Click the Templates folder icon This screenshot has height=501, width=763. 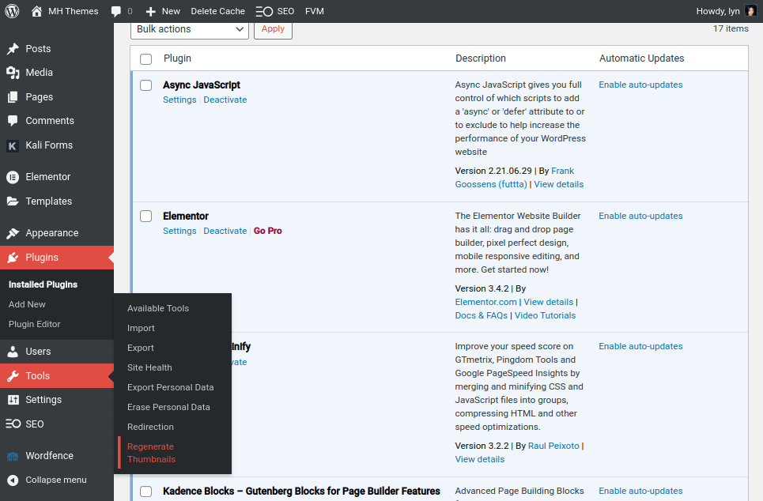click(13, 202)
